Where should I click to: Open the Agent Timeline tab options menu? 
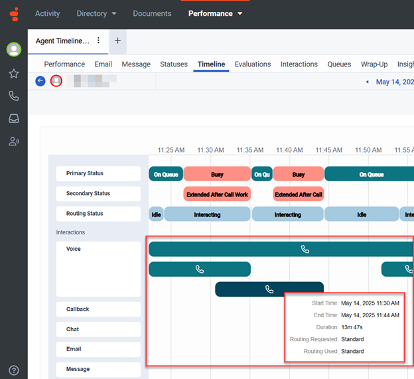coord(99,40)
